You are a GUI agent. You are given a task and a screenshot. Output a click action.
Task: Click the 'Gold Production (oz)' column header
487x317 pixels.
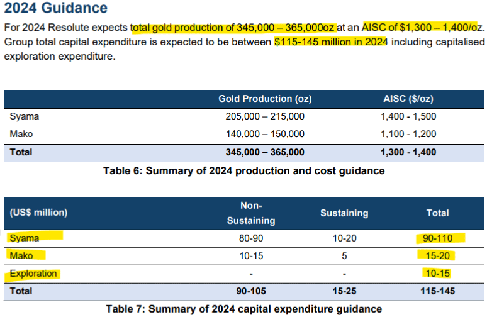coord(265,99)
